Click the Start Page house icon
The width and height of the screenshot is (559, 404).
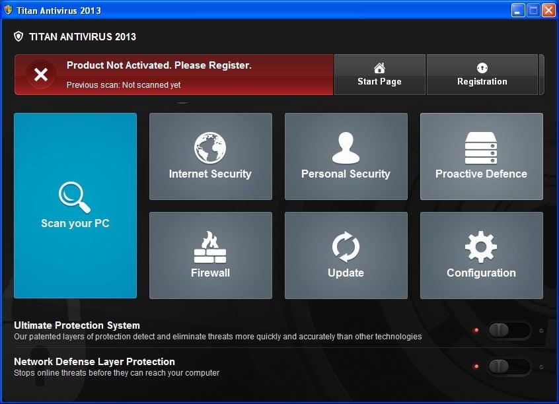(x=379, y=68)
